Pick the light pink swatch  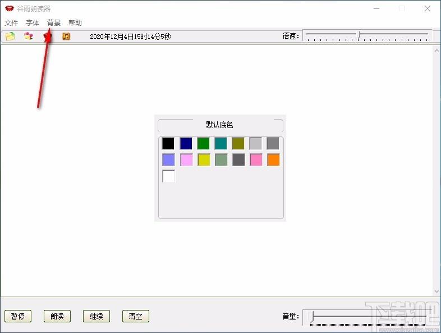tap(186, 159)
